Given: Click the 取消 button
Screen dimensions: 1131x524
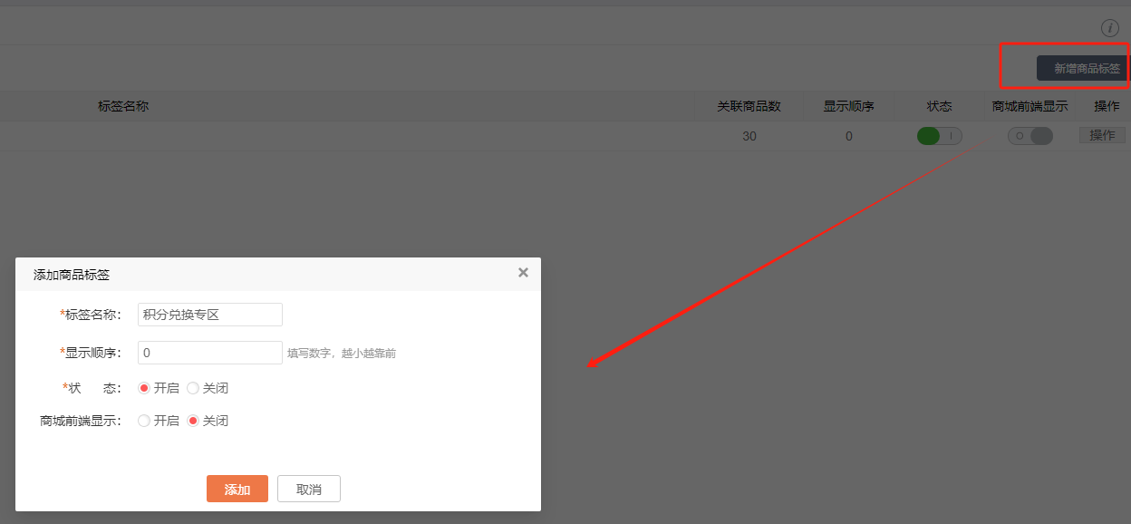Looking at the screenshot, I should pos(309,489).
